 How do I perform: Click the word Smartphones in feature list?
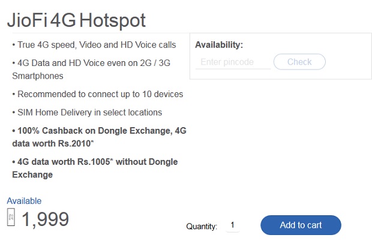38,76
